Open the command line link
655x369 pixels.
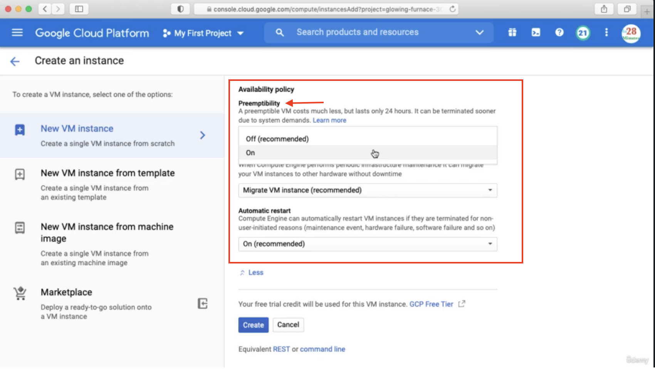(x=322, y=349)
